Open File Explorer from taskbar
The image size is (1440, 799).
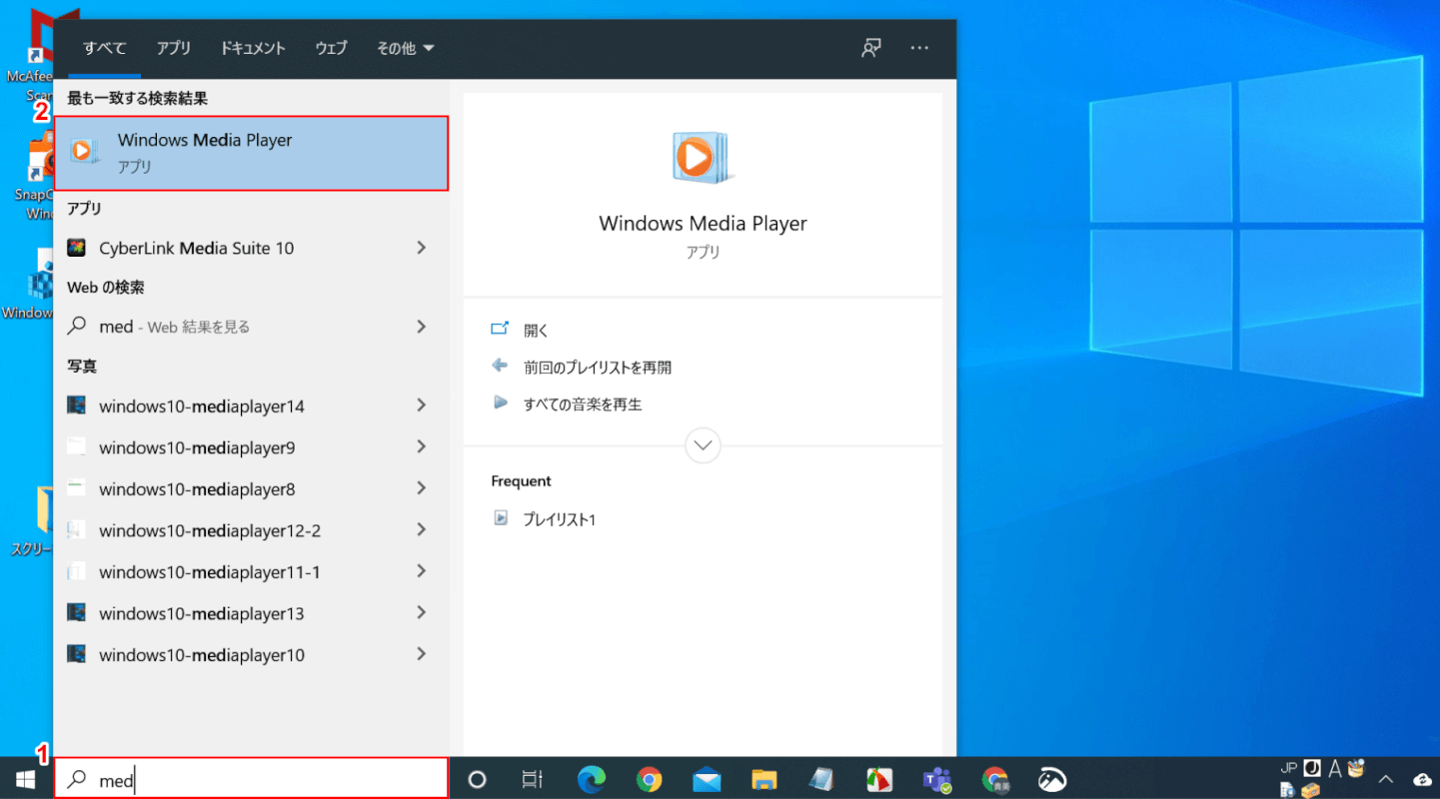coord(764,780)
